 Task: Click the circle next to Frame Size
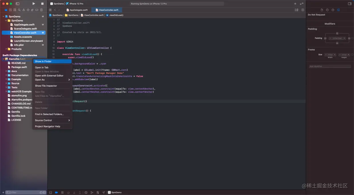352,55
